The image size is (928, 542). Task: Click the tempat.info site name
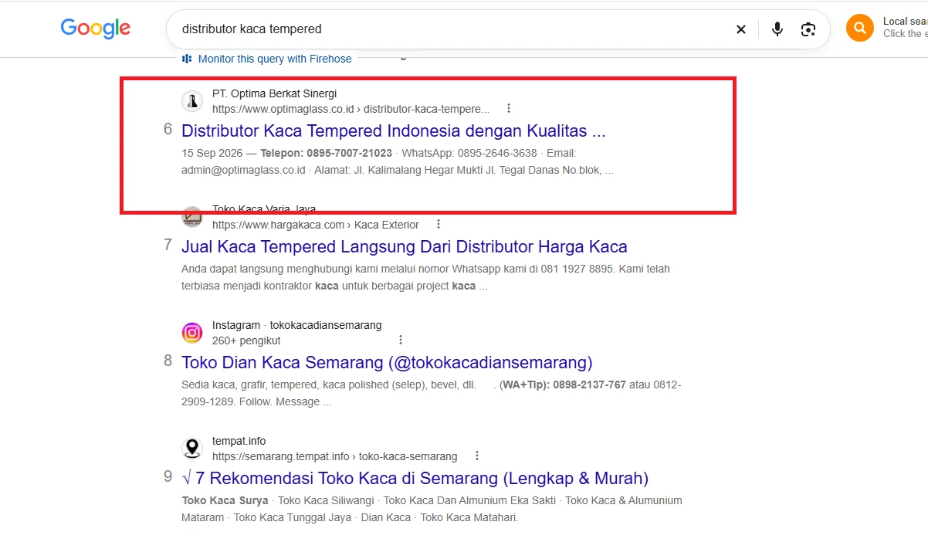click(x=239, y=441)
